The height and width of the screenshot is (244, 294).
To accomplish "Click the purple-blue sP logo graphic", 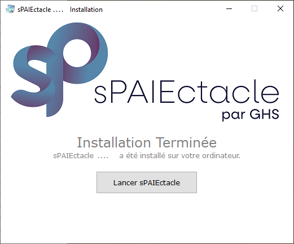I will click(x=59, y=69).
